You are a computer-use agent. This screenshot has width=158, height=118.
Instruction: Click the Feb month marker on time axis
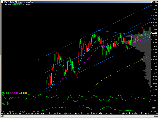[55, 114]
